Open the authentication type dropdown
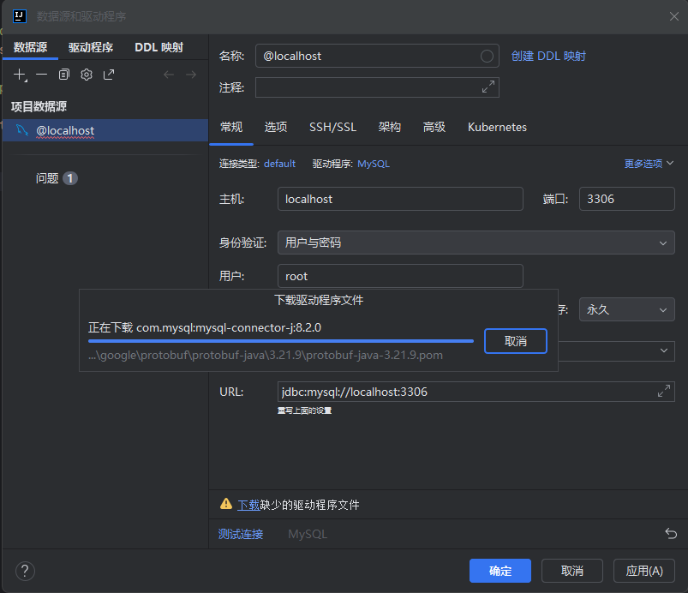 [x=476, y=243]
